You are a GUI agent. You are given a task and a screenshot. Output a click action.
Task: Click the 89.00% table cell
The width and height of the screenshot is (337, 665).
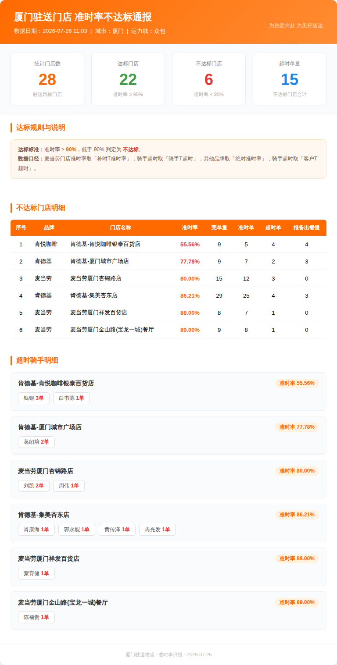[190, 330]
